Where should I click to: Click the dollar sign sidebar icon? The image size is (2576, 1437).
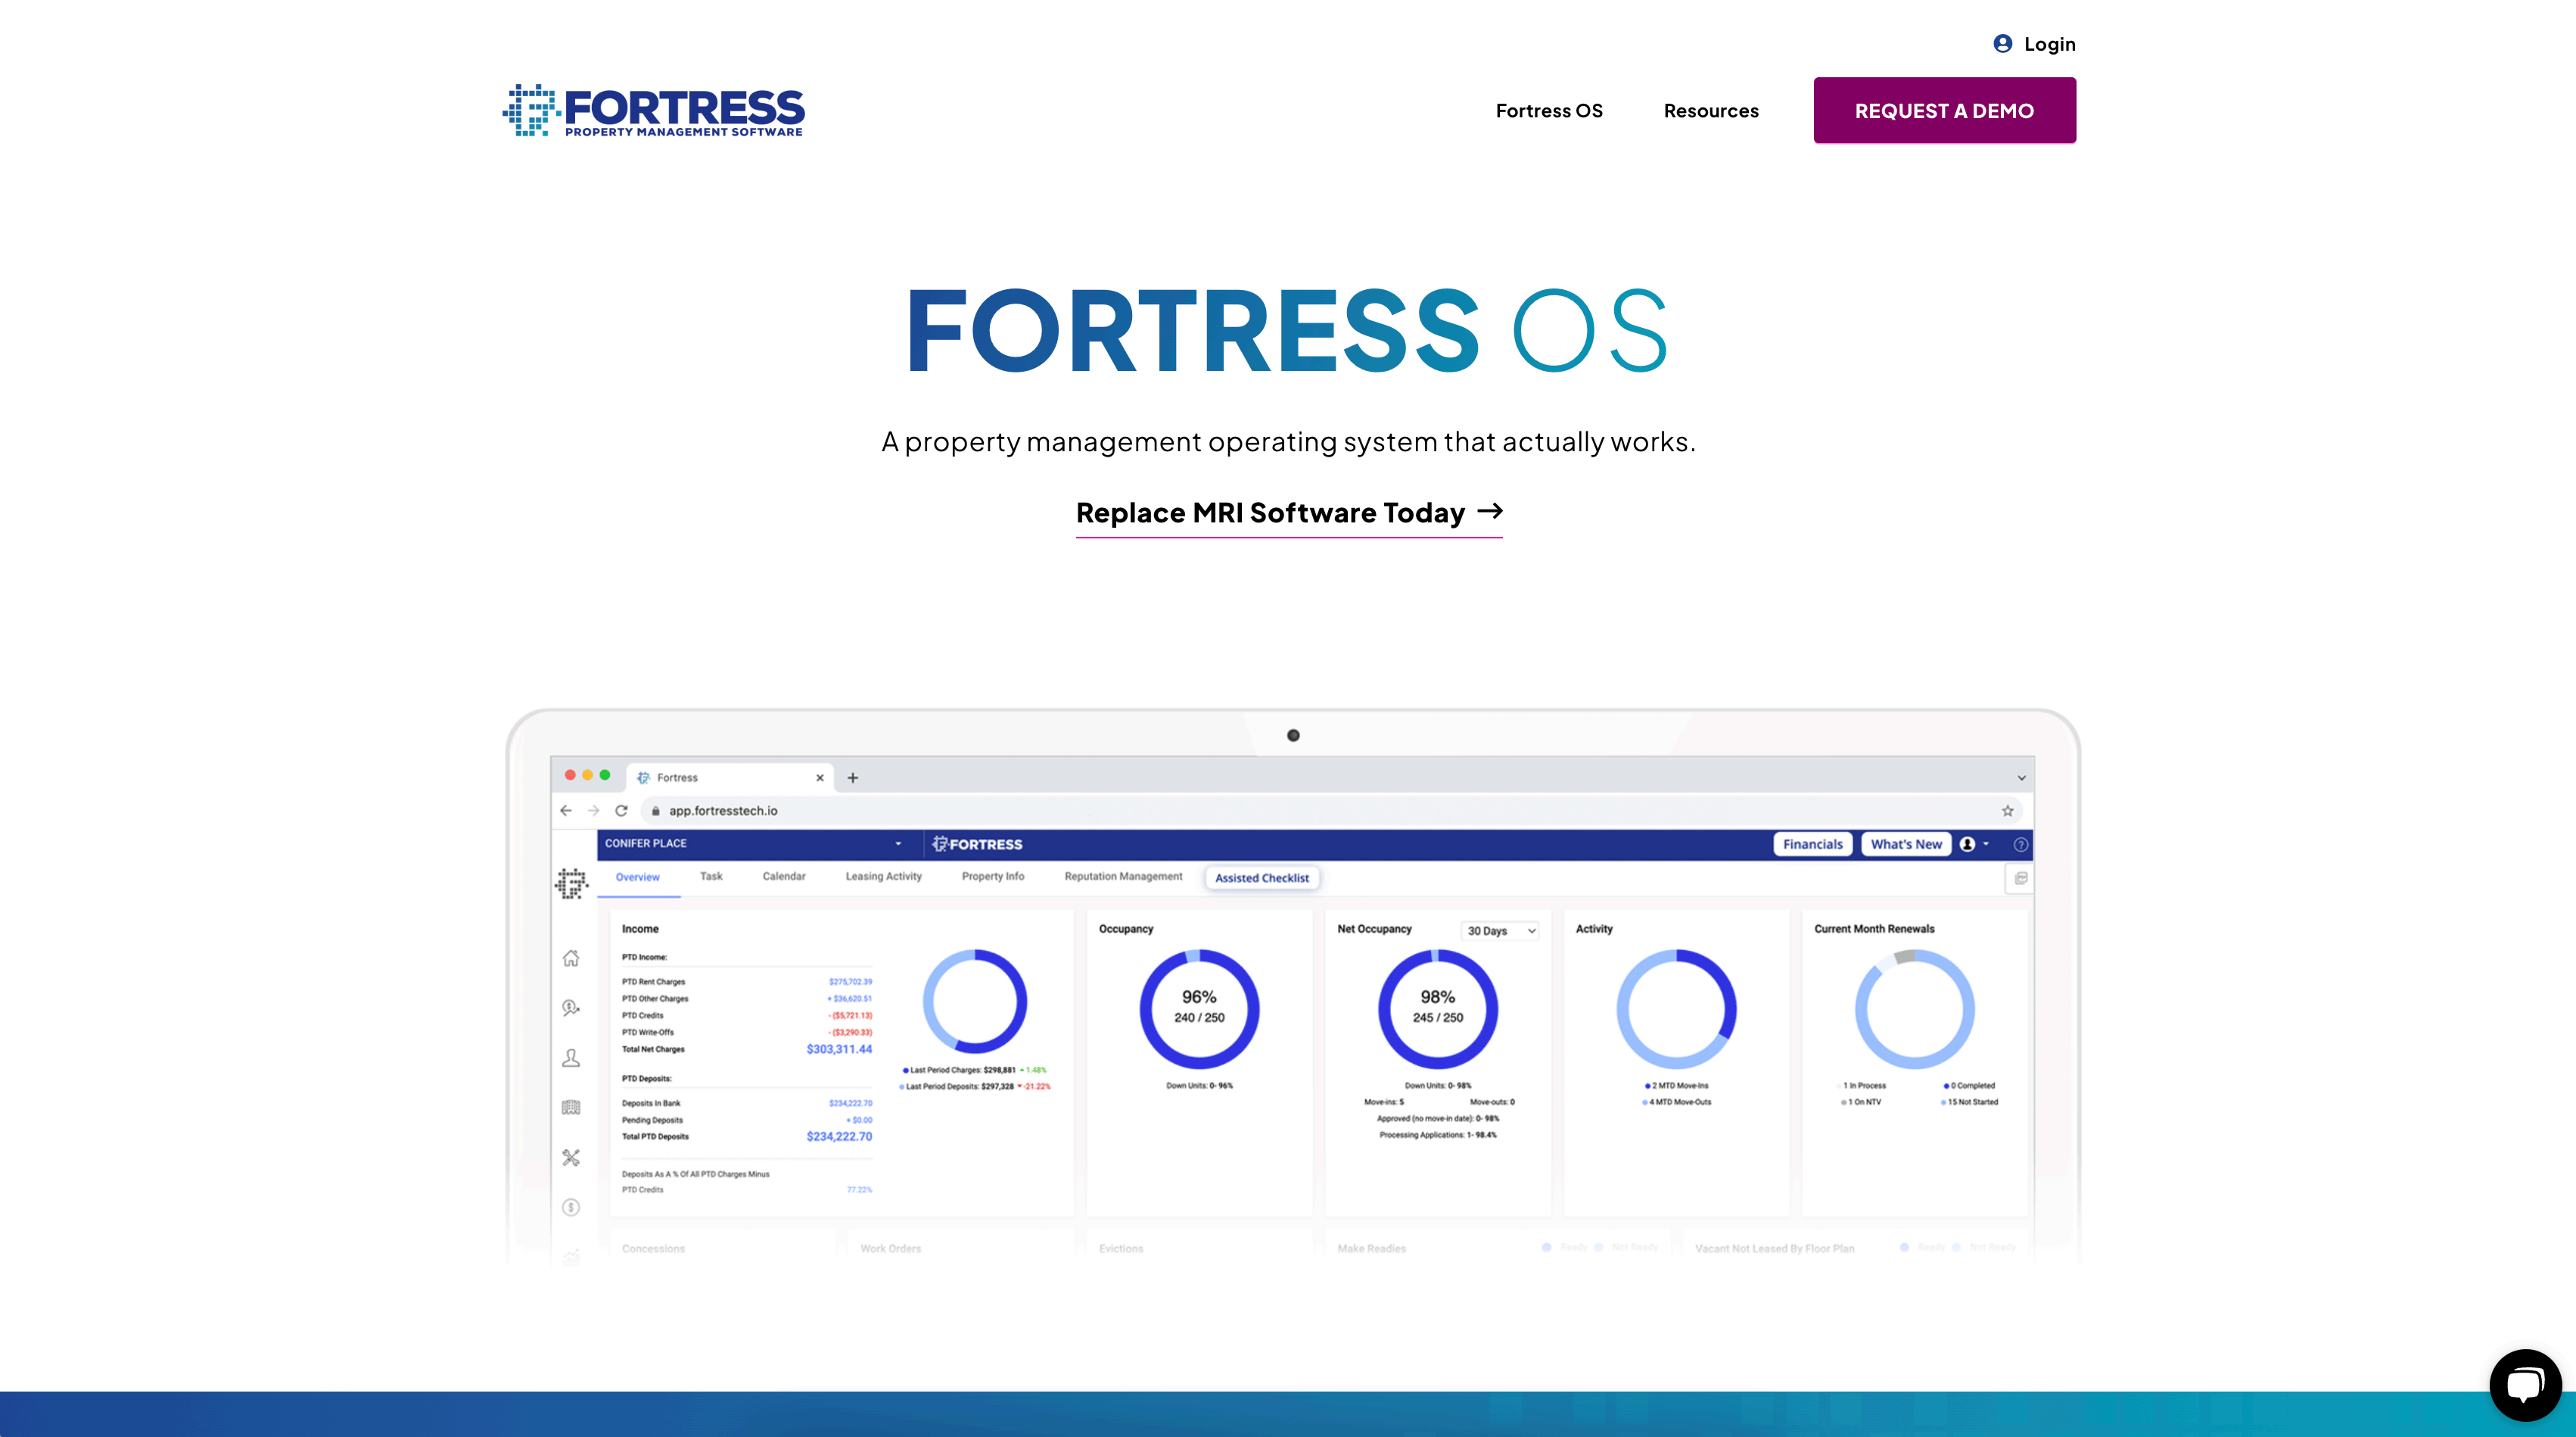pyautogui.click(x=571, y=1207)
